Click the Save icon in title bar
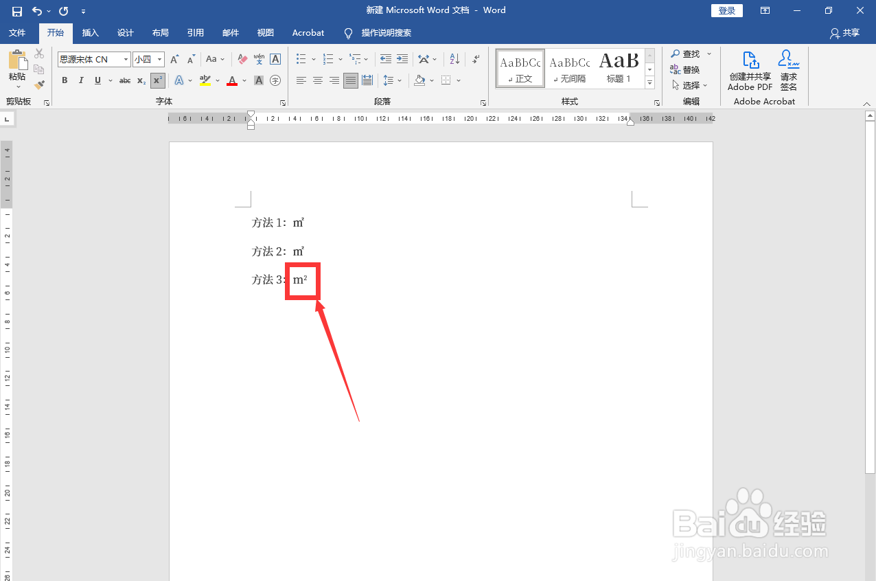The image size is (876, 581). [x=17, y=11]
